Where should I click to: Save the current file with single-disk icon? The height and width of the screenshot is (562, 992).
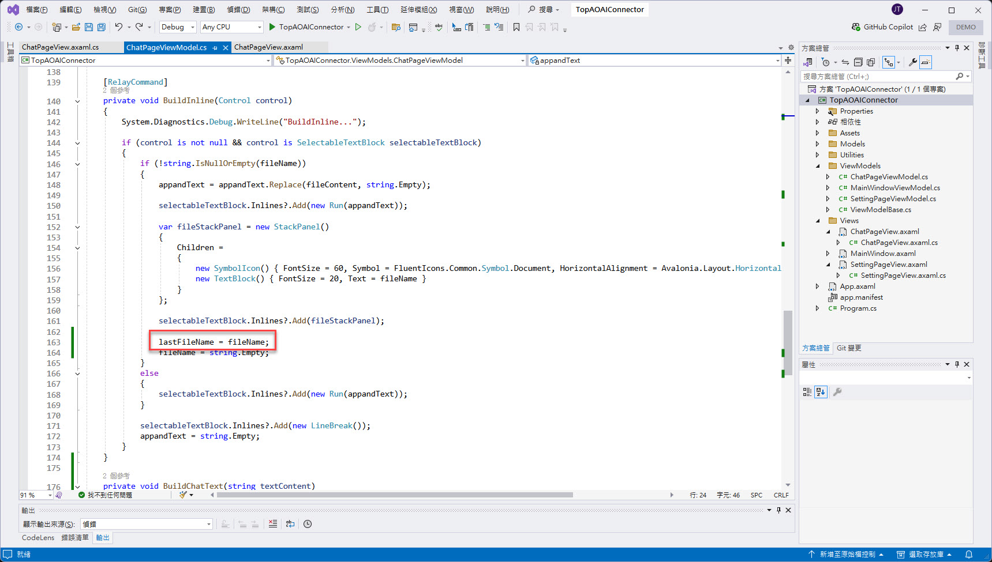[x=89, y=27]
